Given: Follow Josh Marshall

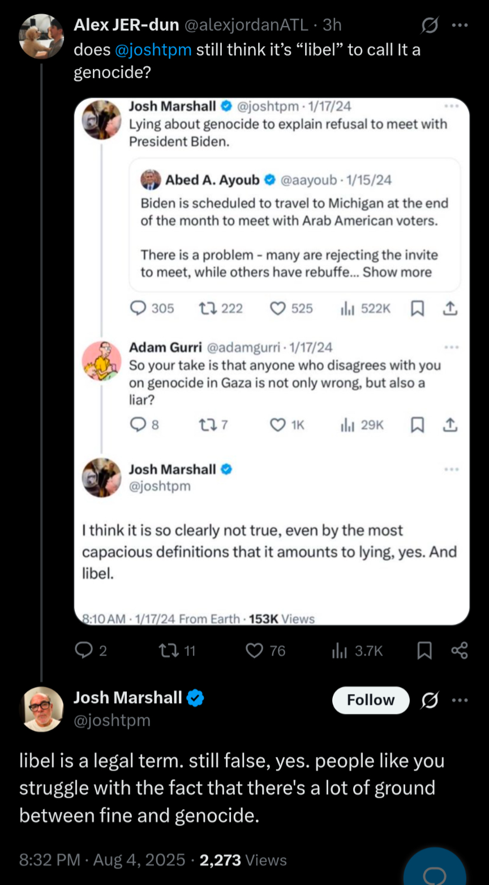Looking at the screenshot, I should point(370,700).
